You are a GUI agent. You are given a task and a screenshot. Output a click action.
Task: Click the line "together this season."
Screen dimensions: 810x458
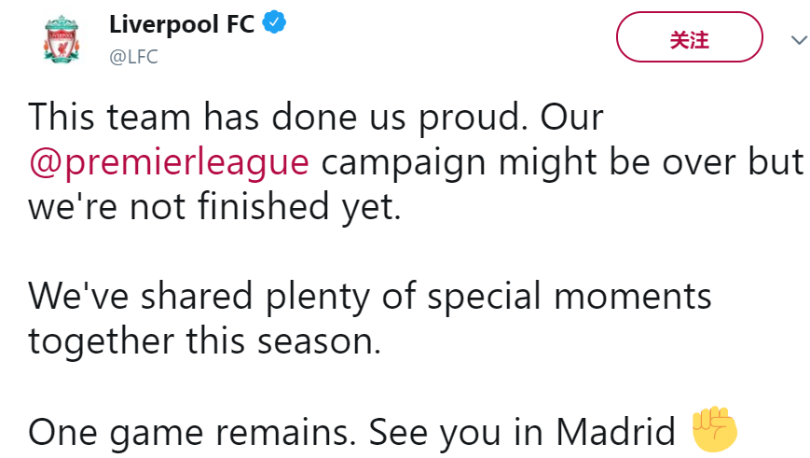[204, 341]
